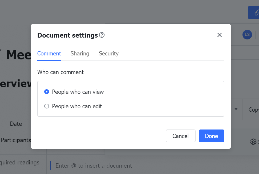This screenshot has height=174, width=259.
Task: Select the People who can view option
Action: click(47, 92)
